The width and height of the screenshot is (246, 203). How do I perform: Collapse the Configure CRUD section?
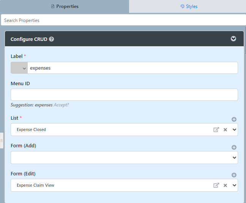point(233,39)
